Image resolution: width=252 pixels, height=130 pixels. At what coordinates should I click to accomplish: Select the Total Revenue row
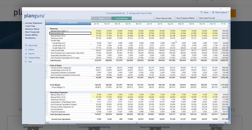[x=55, y=60]
